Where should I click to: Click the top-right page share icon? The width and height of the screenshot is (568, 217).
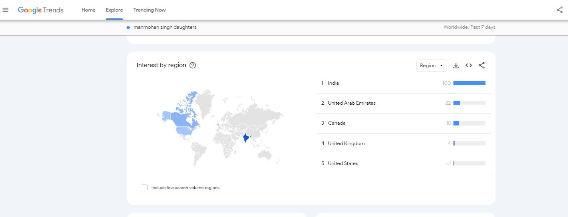pyautogui.click(x=560, y=10)
